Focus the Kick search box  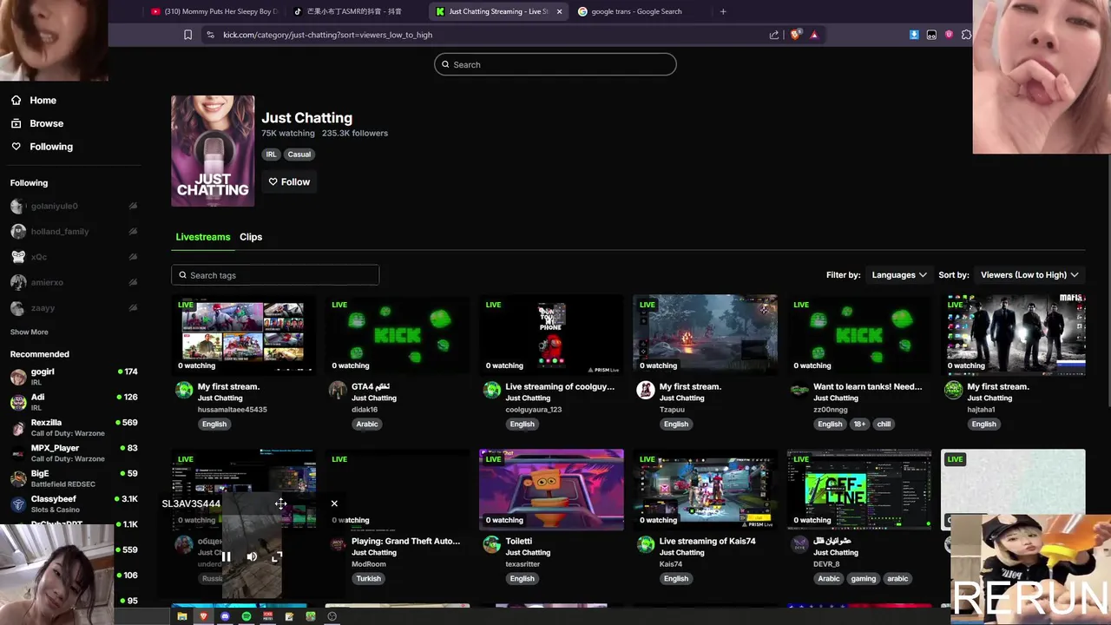[555, 64]
